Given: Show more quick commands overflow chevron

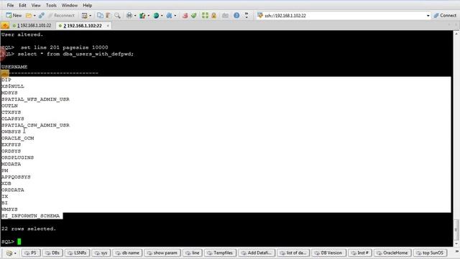Looking at the screenshot, I should tap(456, 252).
